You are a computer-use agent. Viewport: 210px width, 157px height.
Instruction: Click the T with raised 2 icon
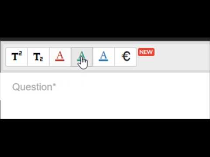(x=17, y=57)
